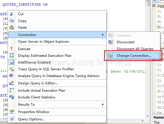The width and height of the screenshot is (164, 124).
Task: Click the Query Options icon
Action: (12, 119)
